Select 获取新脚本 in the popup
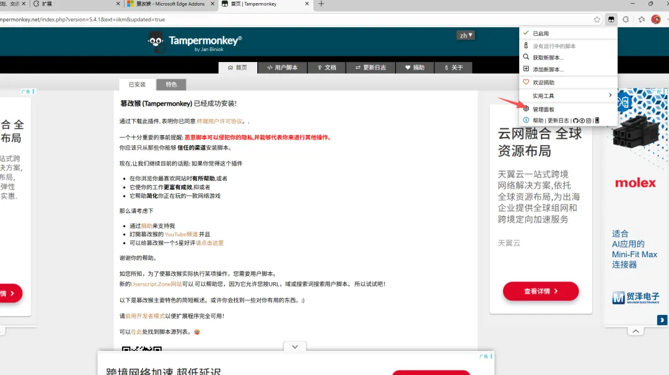The height and width of the screenshot is (375, 669). coord(568,58)
